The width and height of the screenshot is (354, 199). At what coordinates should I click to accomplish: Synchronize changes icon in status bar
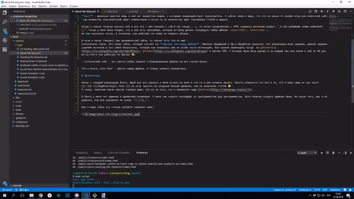[x=16, y=190]
